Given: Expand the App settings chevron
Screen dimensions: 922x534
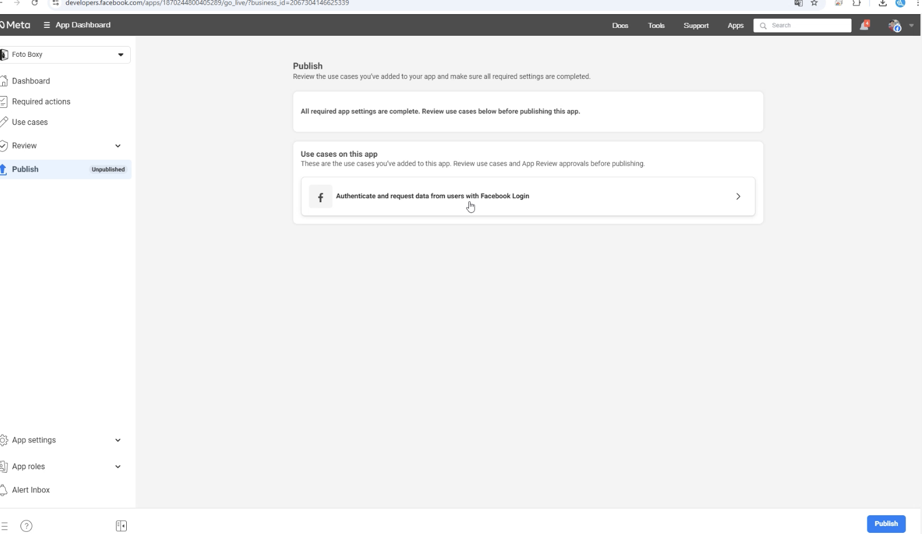Looking at the screenshot, I should (x=118, y=440).
